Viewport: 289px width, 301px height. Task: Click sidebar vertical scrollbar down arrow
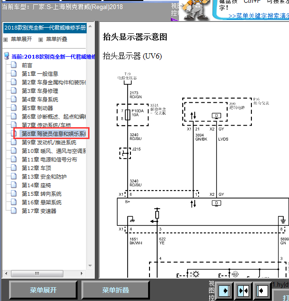[x=90, y=266]
